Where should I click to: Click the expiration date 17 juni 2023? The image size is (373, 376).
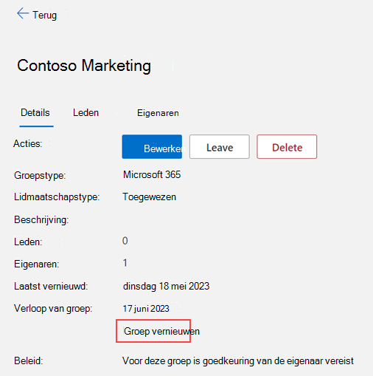(x=146, y=309)
